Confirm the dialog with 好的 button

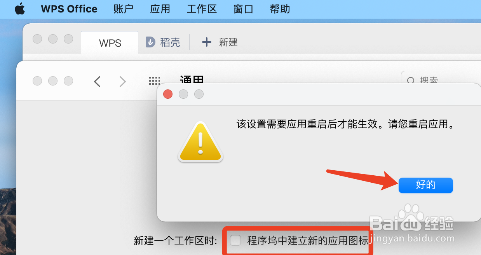click(426, 185)
